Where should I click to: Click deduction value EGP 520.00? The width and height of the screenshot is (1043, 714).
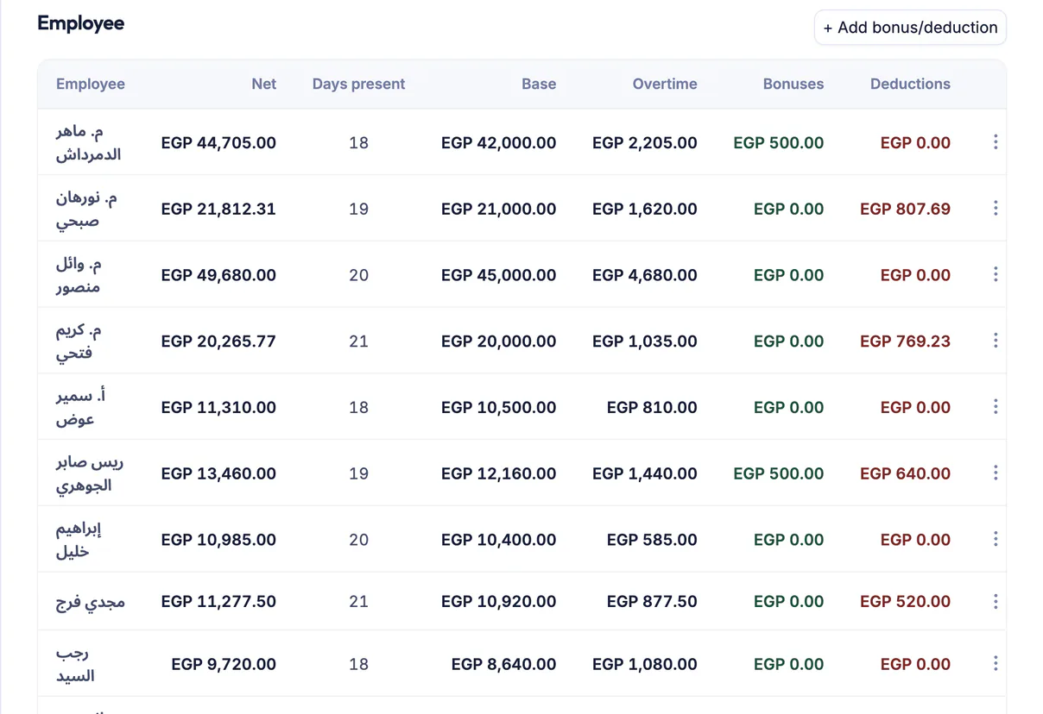[x=905, y=602]
